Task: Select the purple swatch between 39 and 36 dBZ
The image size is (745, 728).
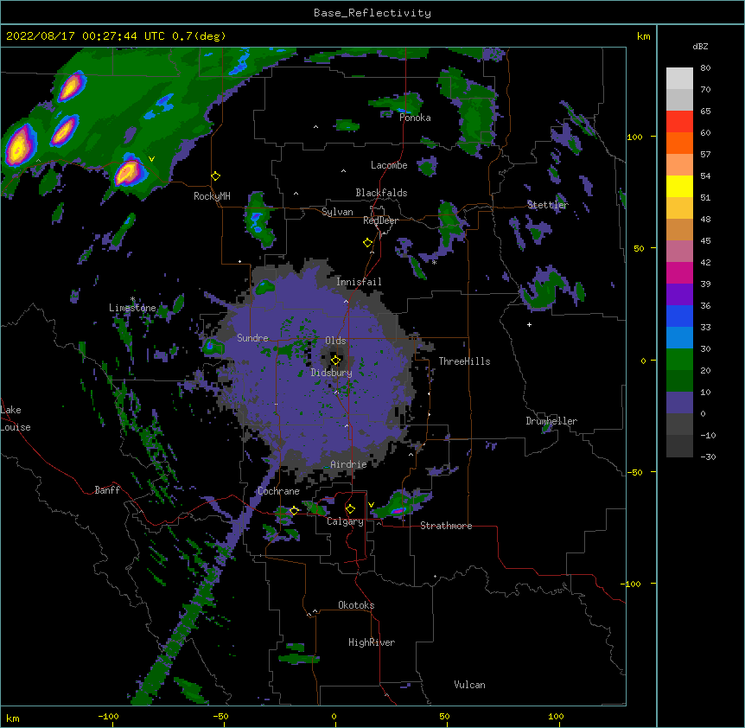Action: (x=679, y=295)
